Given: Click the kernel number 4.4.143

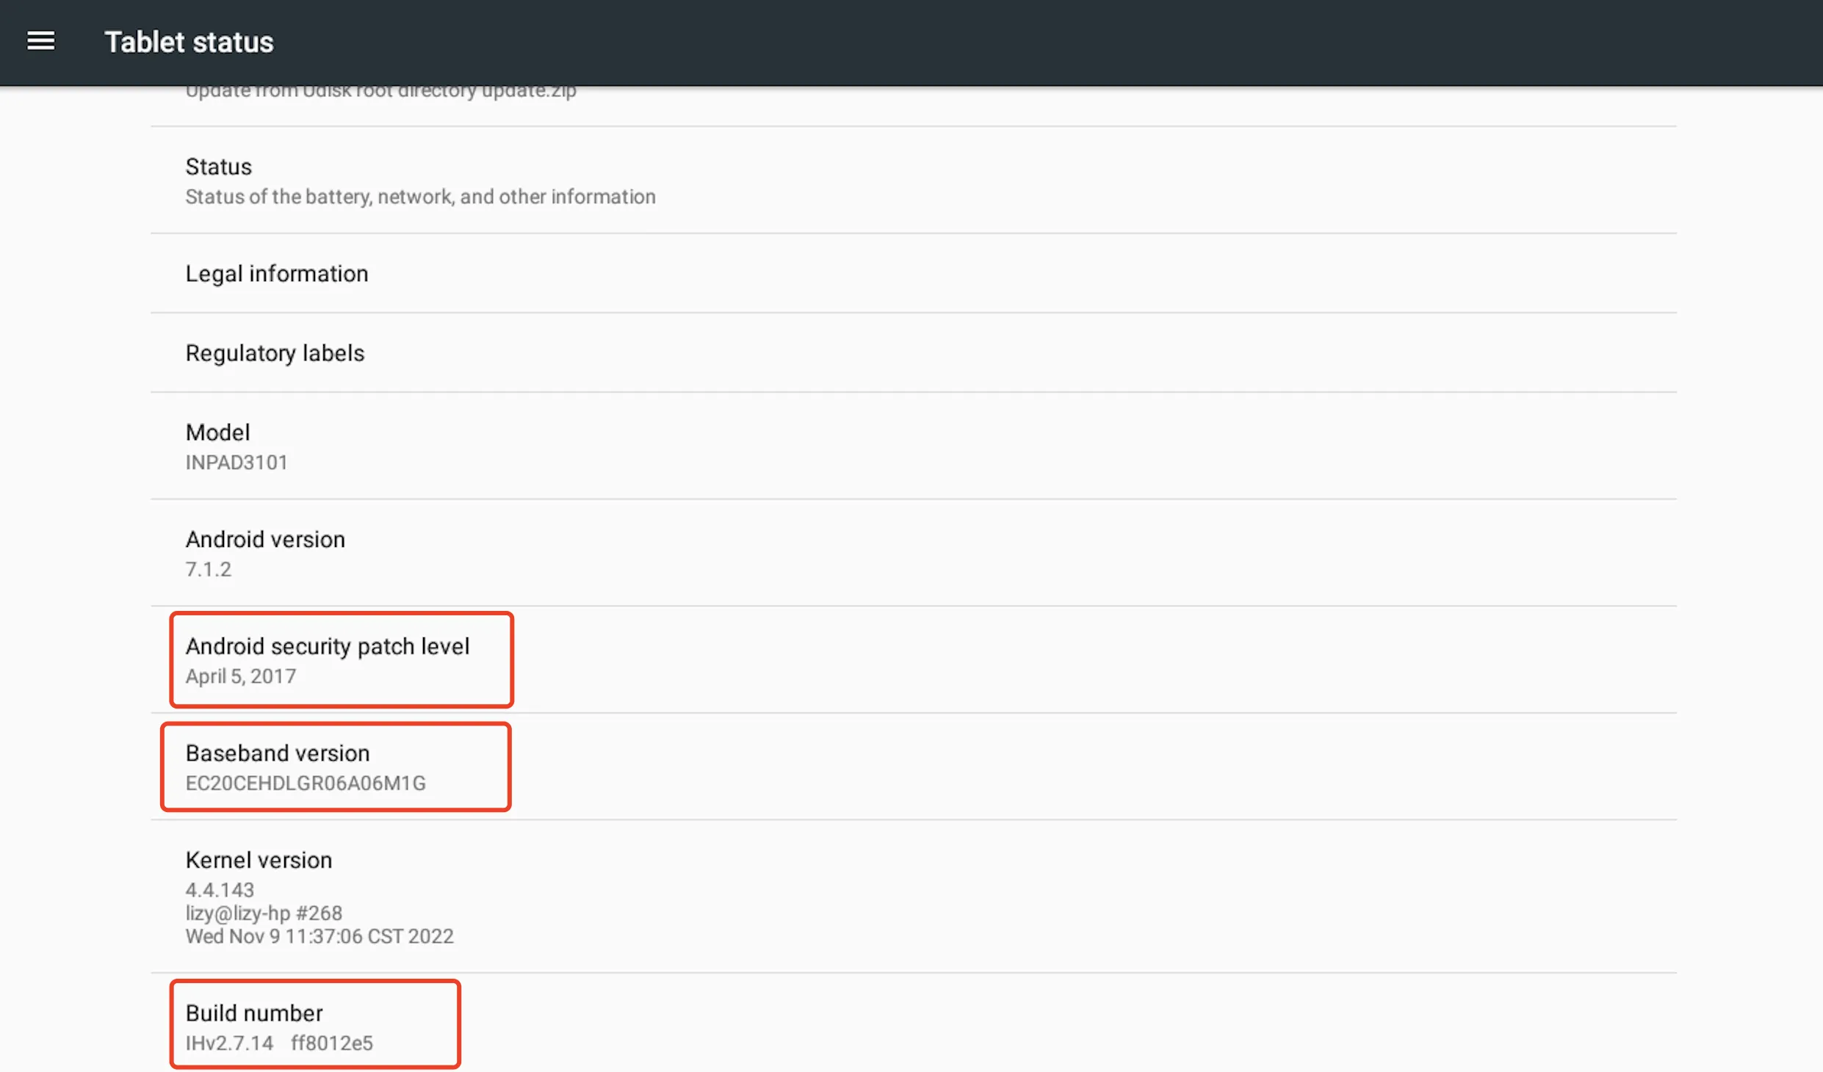Looking at the screenshot, I should point(220,890).
